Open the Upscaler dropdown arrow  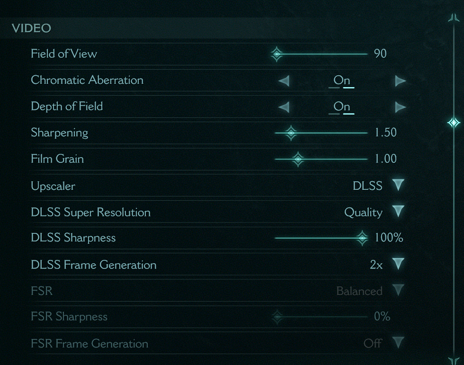click(398, 185)
